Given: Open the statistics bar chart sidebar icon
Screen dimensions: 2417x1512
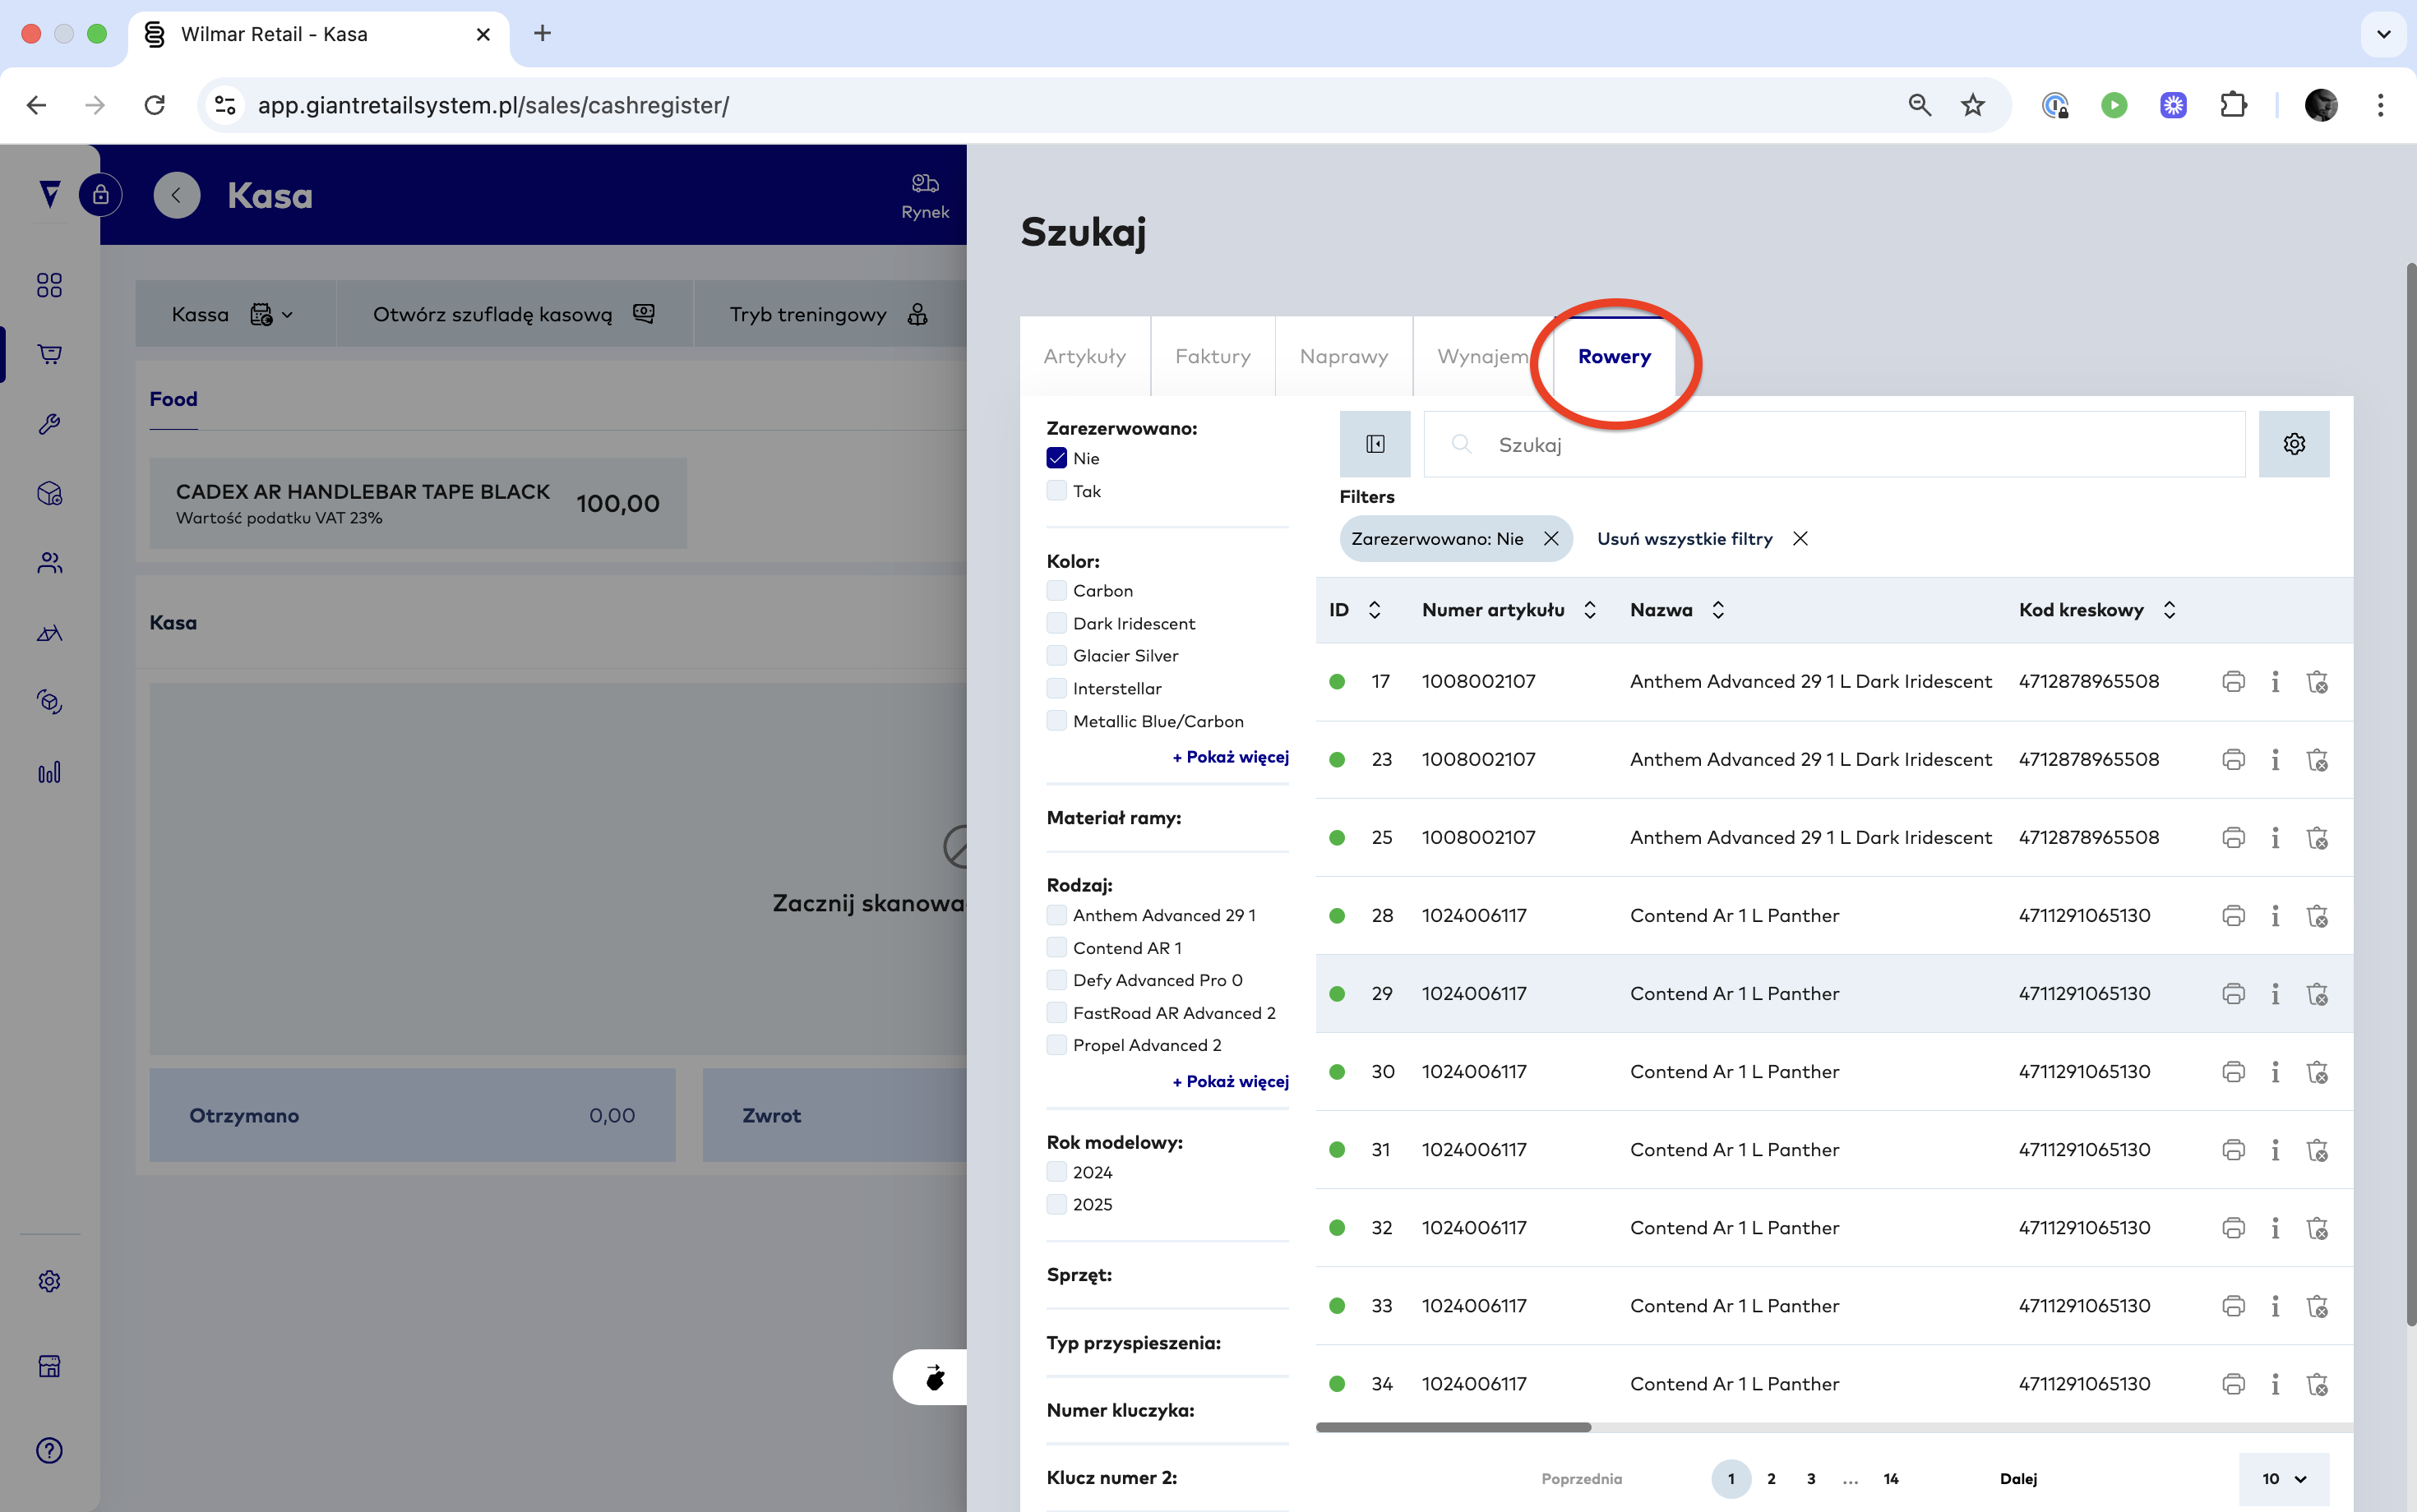Looking at the screenshot, I should 49,772.
